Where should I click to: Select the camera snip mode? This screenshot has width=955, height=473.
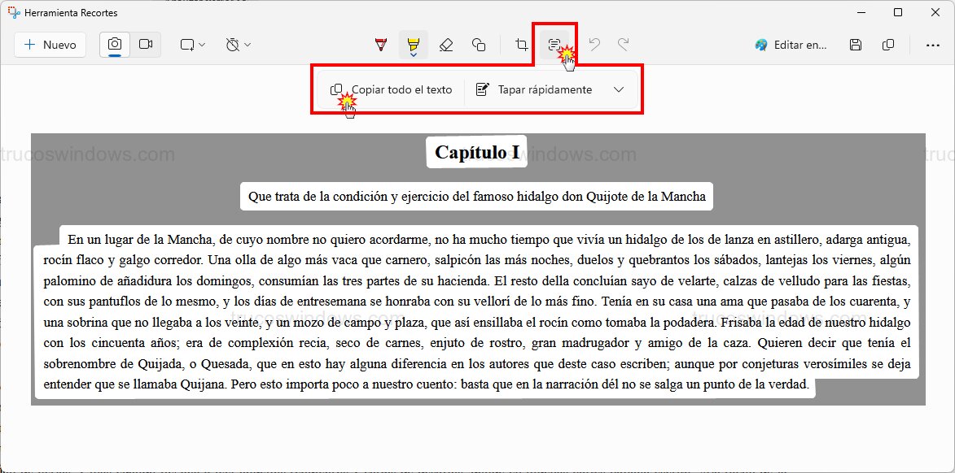[x=114, y=45]
